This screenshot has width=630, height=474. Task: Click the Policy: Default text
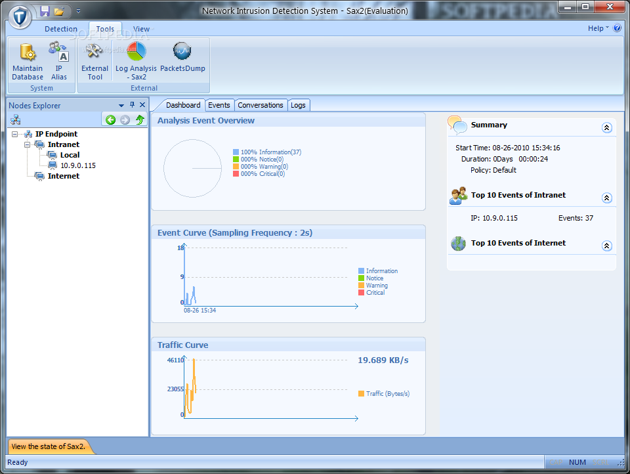pyautogui.click(x=493, y=170)
